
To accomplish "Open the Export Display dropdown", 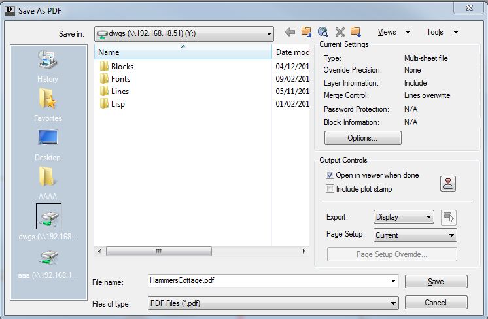I will (404, 217).
